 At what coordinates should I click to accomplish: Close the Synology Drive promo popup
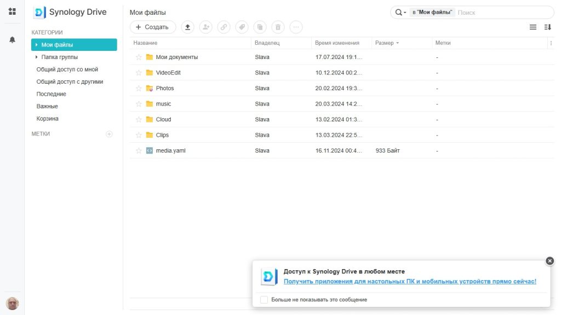pyautogui.click(x=550, y=261)
